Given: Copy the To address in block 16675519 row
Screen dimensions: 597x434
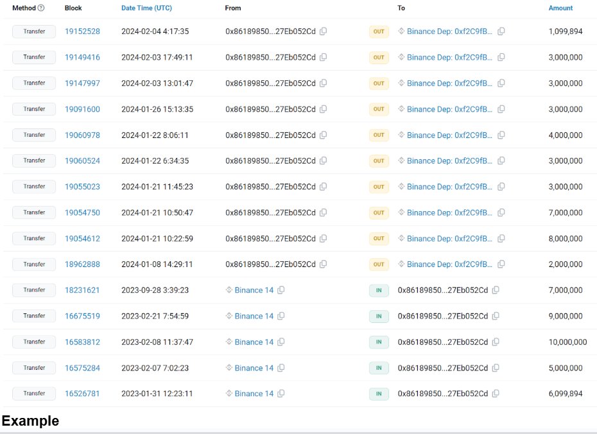Looking at the screenshot, I should [x=496, y=316].
